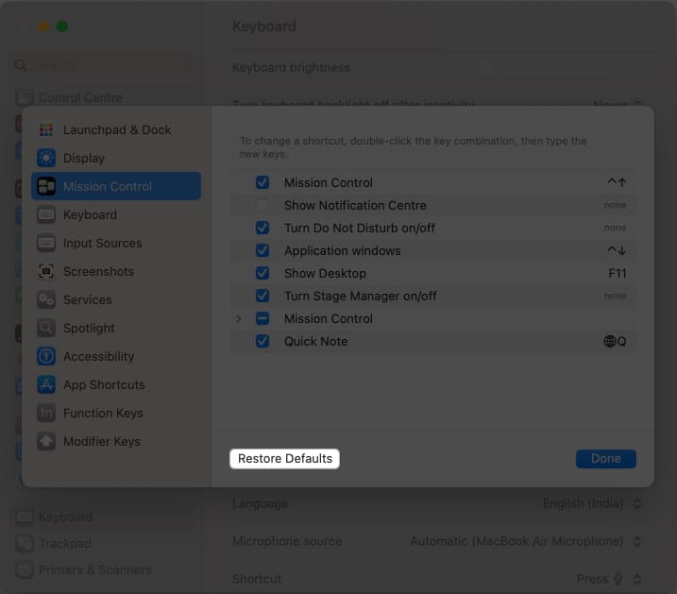Select the App Shortcuts category label
The width and height of the screenshot is (677, 594).
[104, 384]
